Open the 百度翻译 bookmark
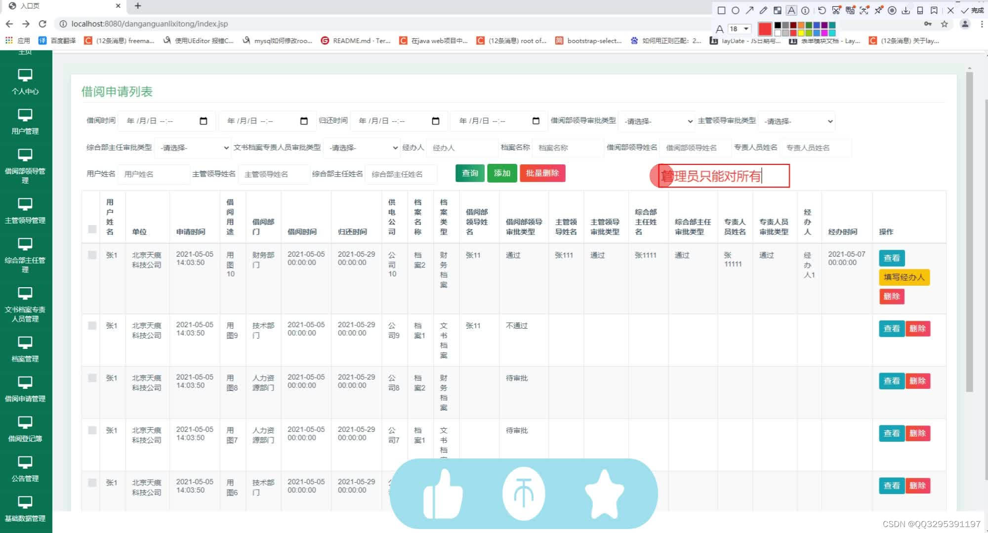Viewport: 988px width, 533px height. 57,40
